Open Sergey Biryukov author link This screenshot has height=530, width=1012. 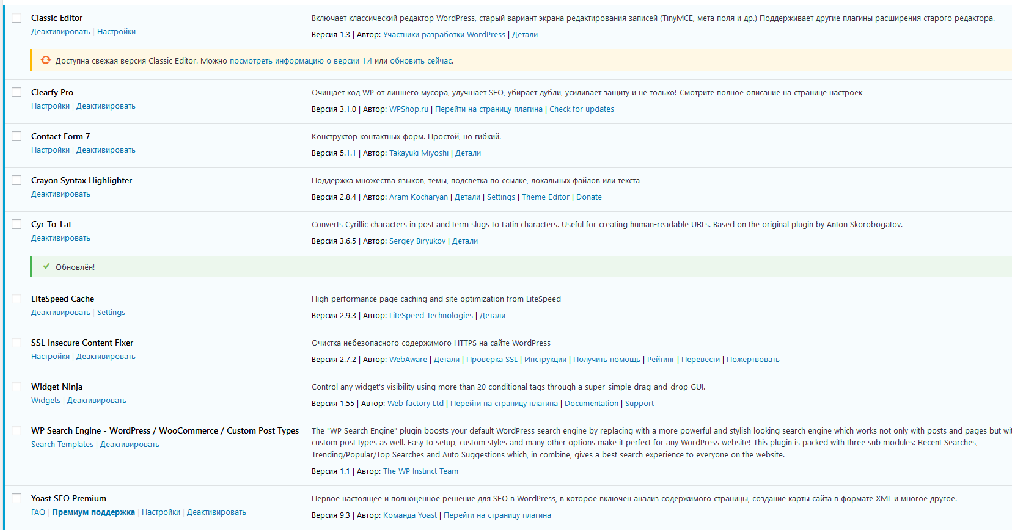[x=417, y=241]
